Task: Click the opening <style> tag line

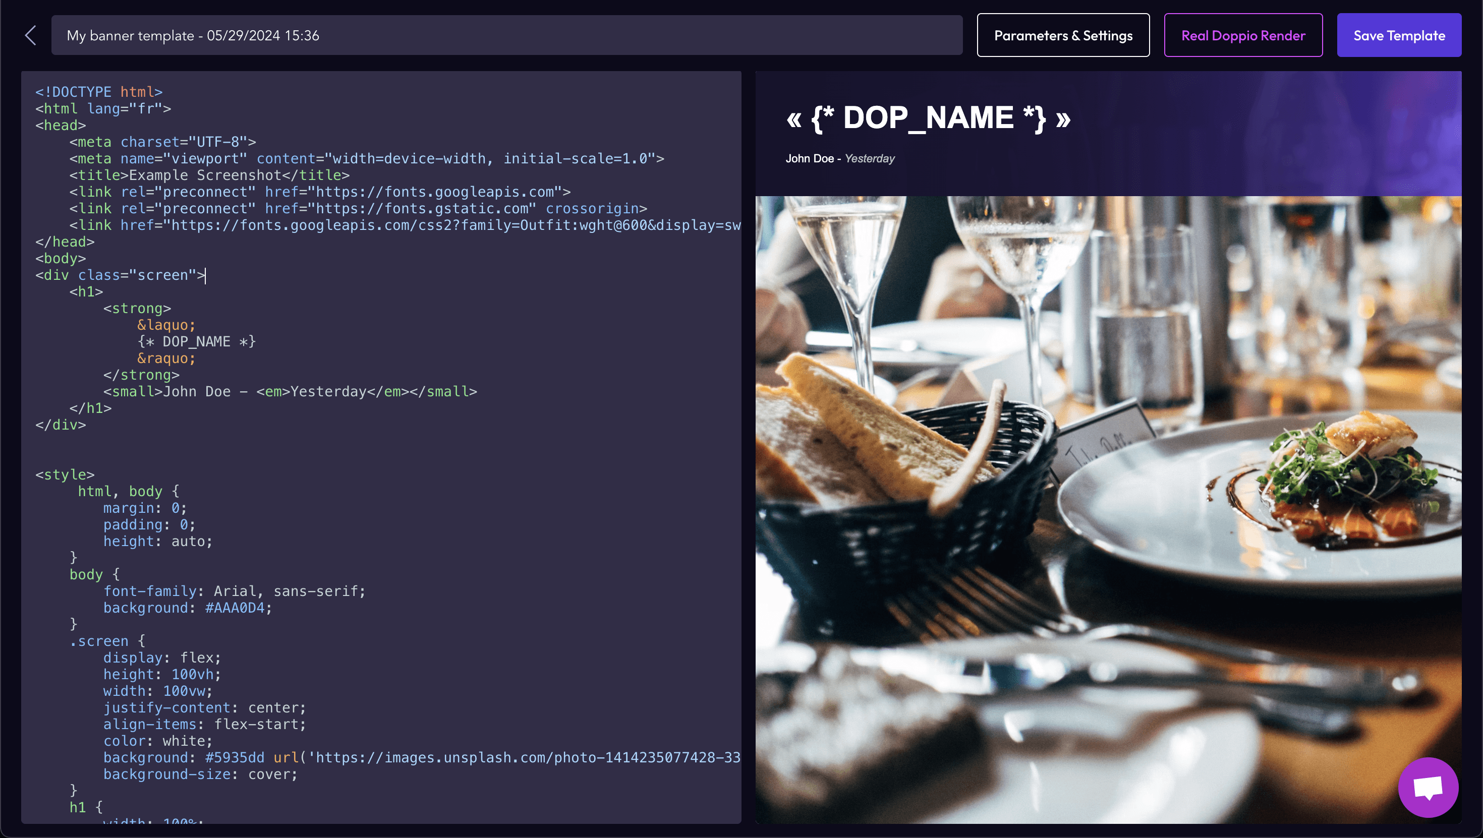Action: click(65, 475)
